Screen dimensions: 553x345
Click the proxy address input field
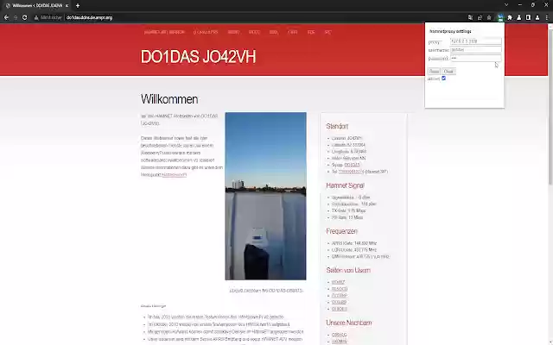tap(476, 41)
